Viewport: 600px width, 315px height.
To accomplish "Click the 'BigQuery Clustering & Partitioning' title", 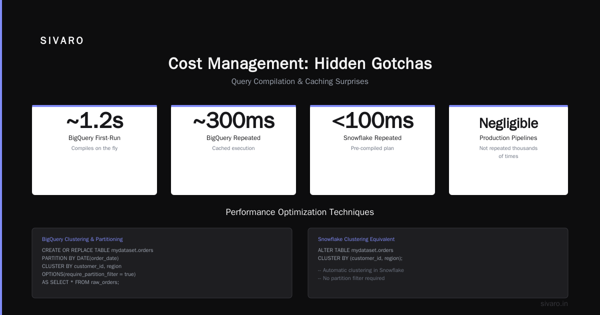I will 82,239.
